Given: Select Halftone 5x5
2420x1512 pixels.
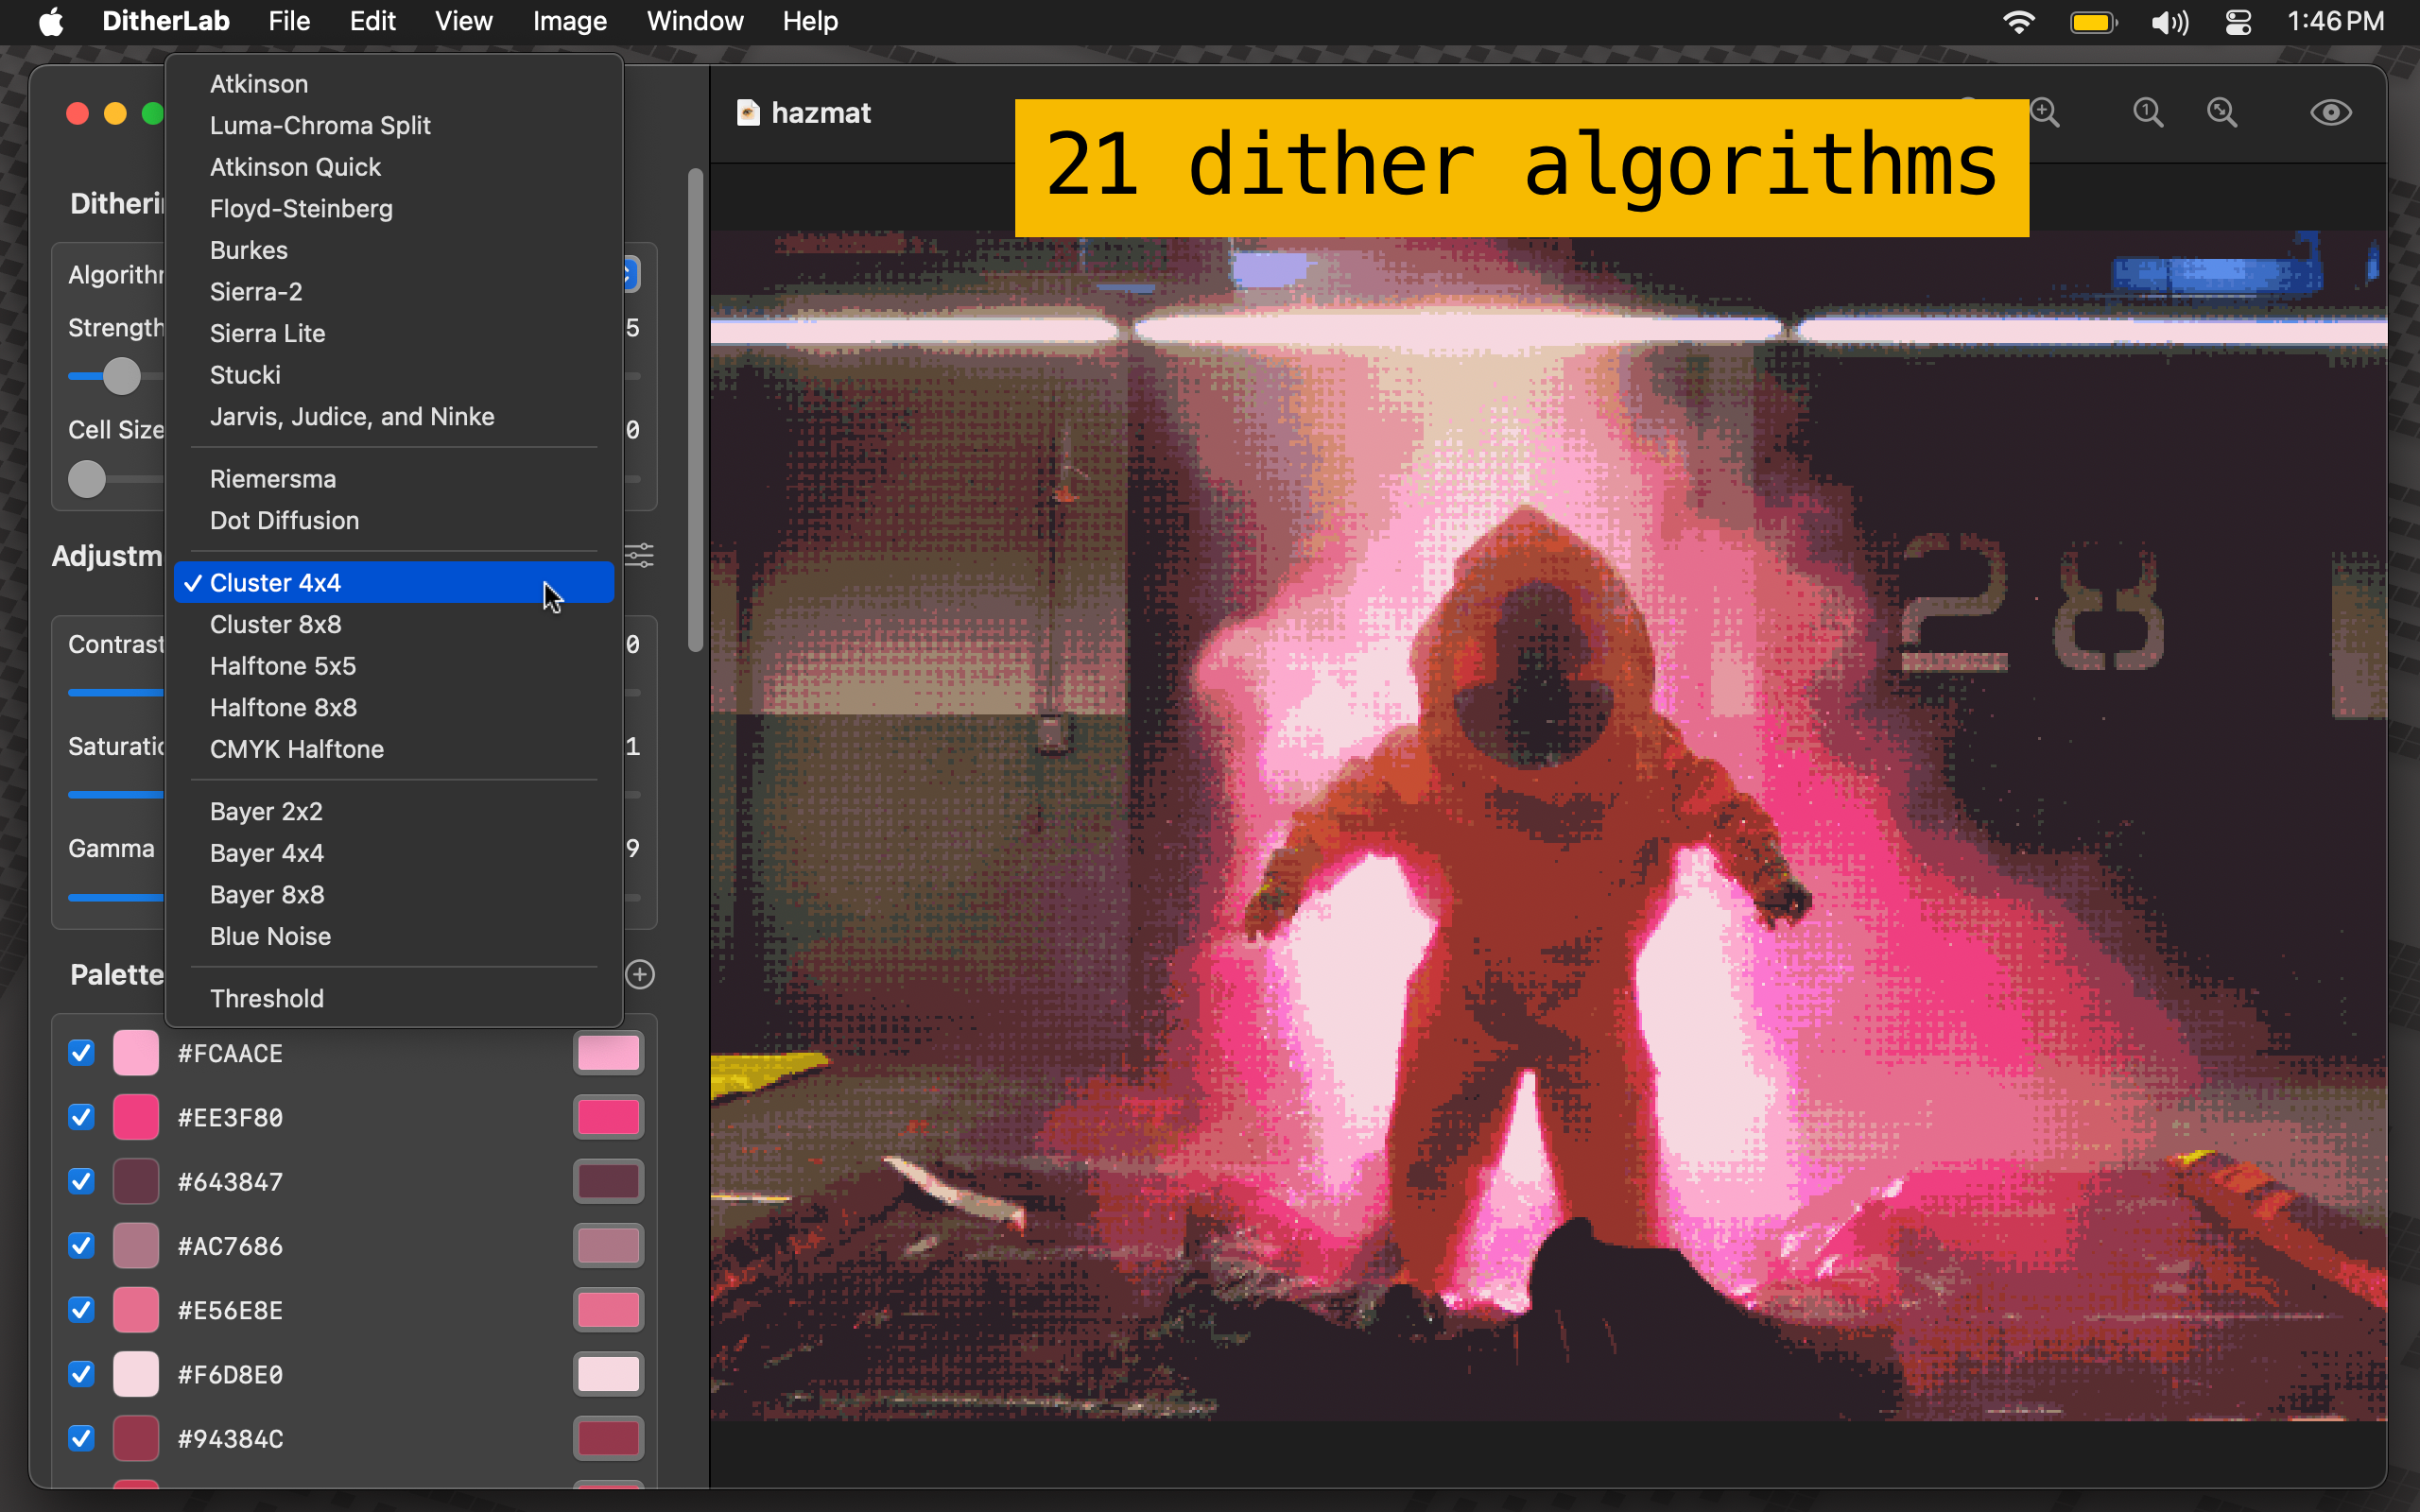Looking at the screenshot, I should tap(394, 666).
